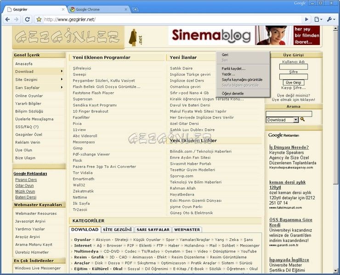Image resolution: width=340 pixels, height=275 pixels.
Task: Open the wrench settings menu
Action: tap(331, 19)
